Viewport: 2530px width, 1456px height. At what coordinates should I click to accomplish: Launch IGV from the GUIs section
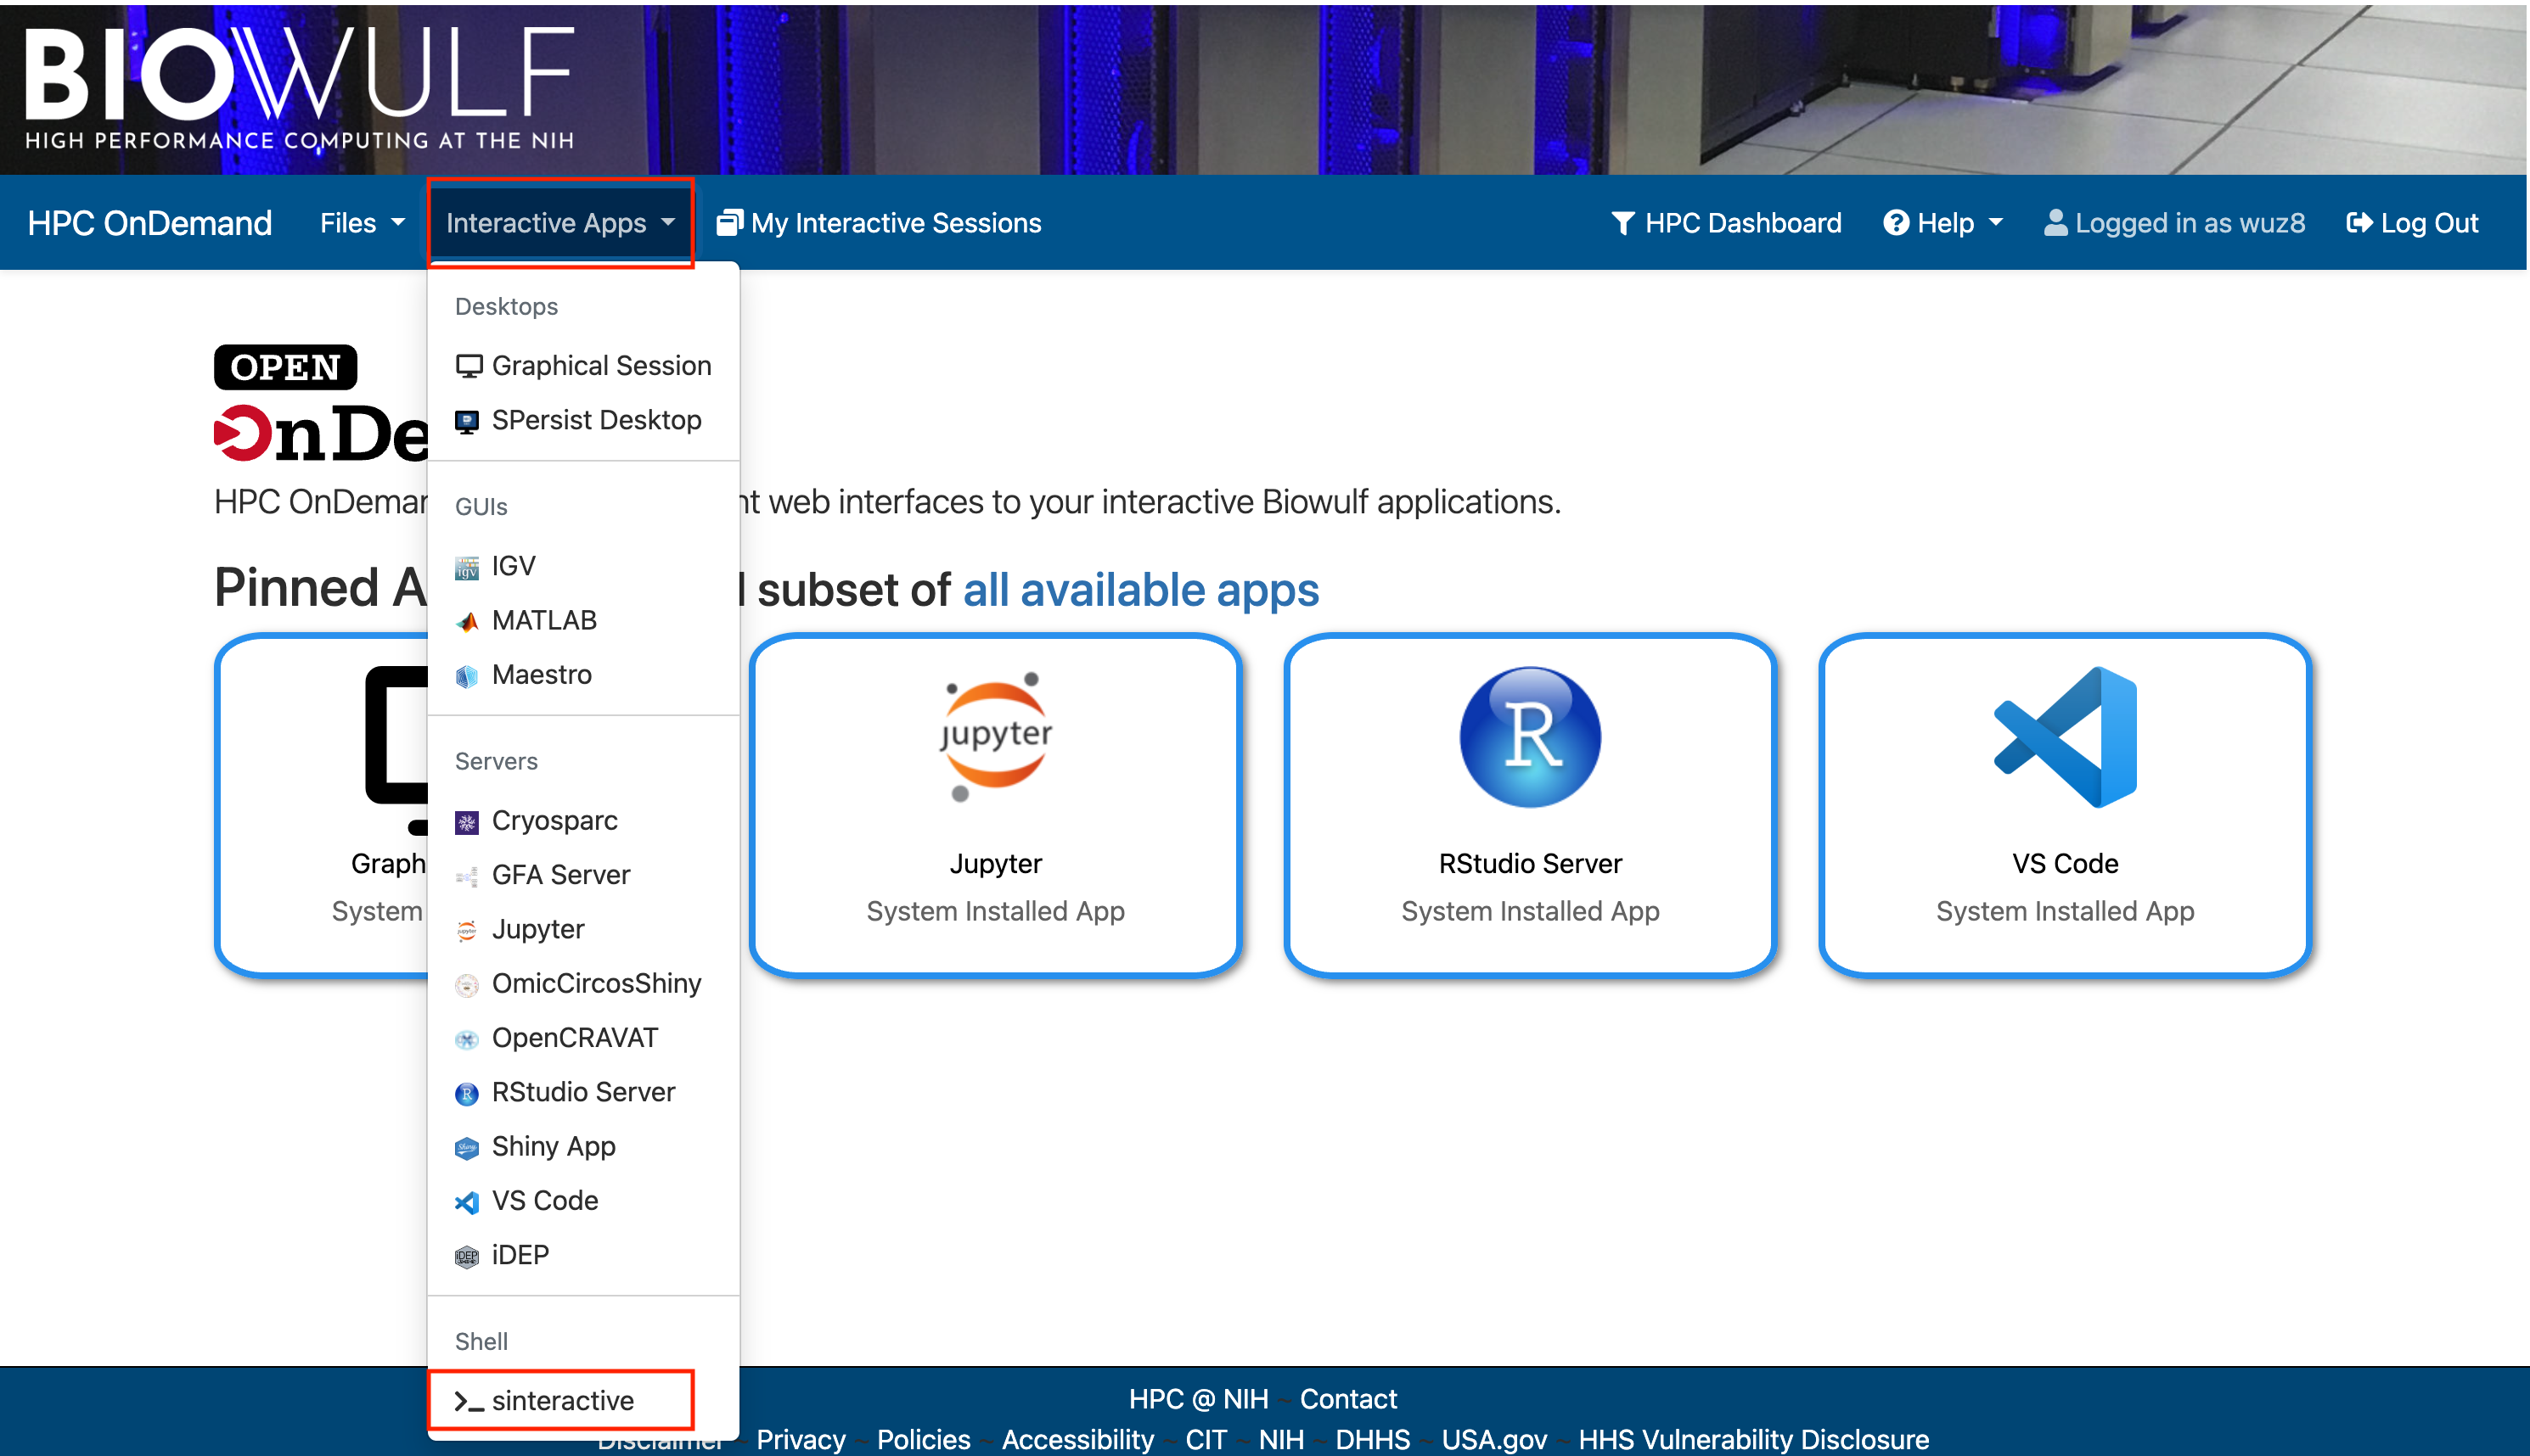[x=583, y=567]
